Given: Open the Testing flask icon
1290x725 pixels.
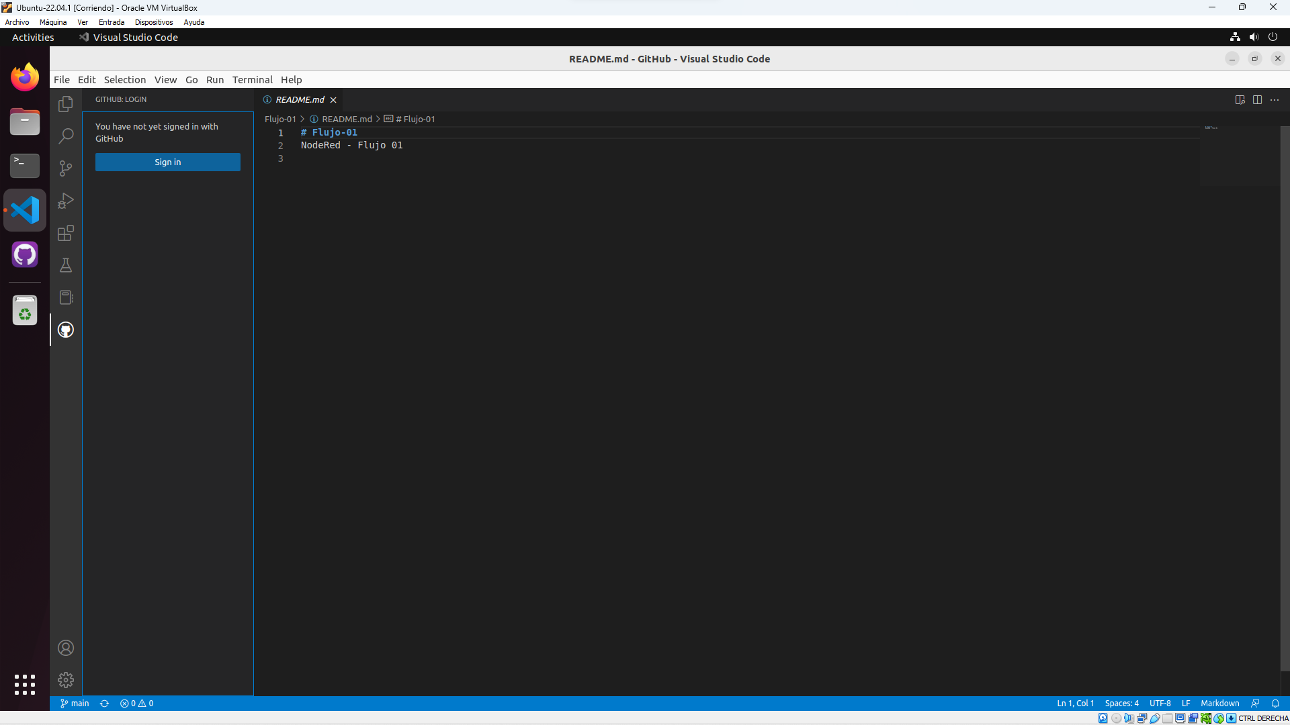Looking at the screenshot, I should [x=66, y=265].
